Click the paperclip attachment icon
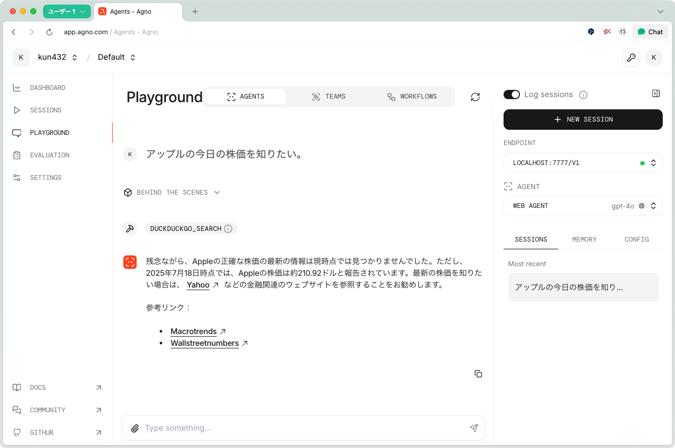The width and height of the screenshot is (675, 448). tap(135, 429)
